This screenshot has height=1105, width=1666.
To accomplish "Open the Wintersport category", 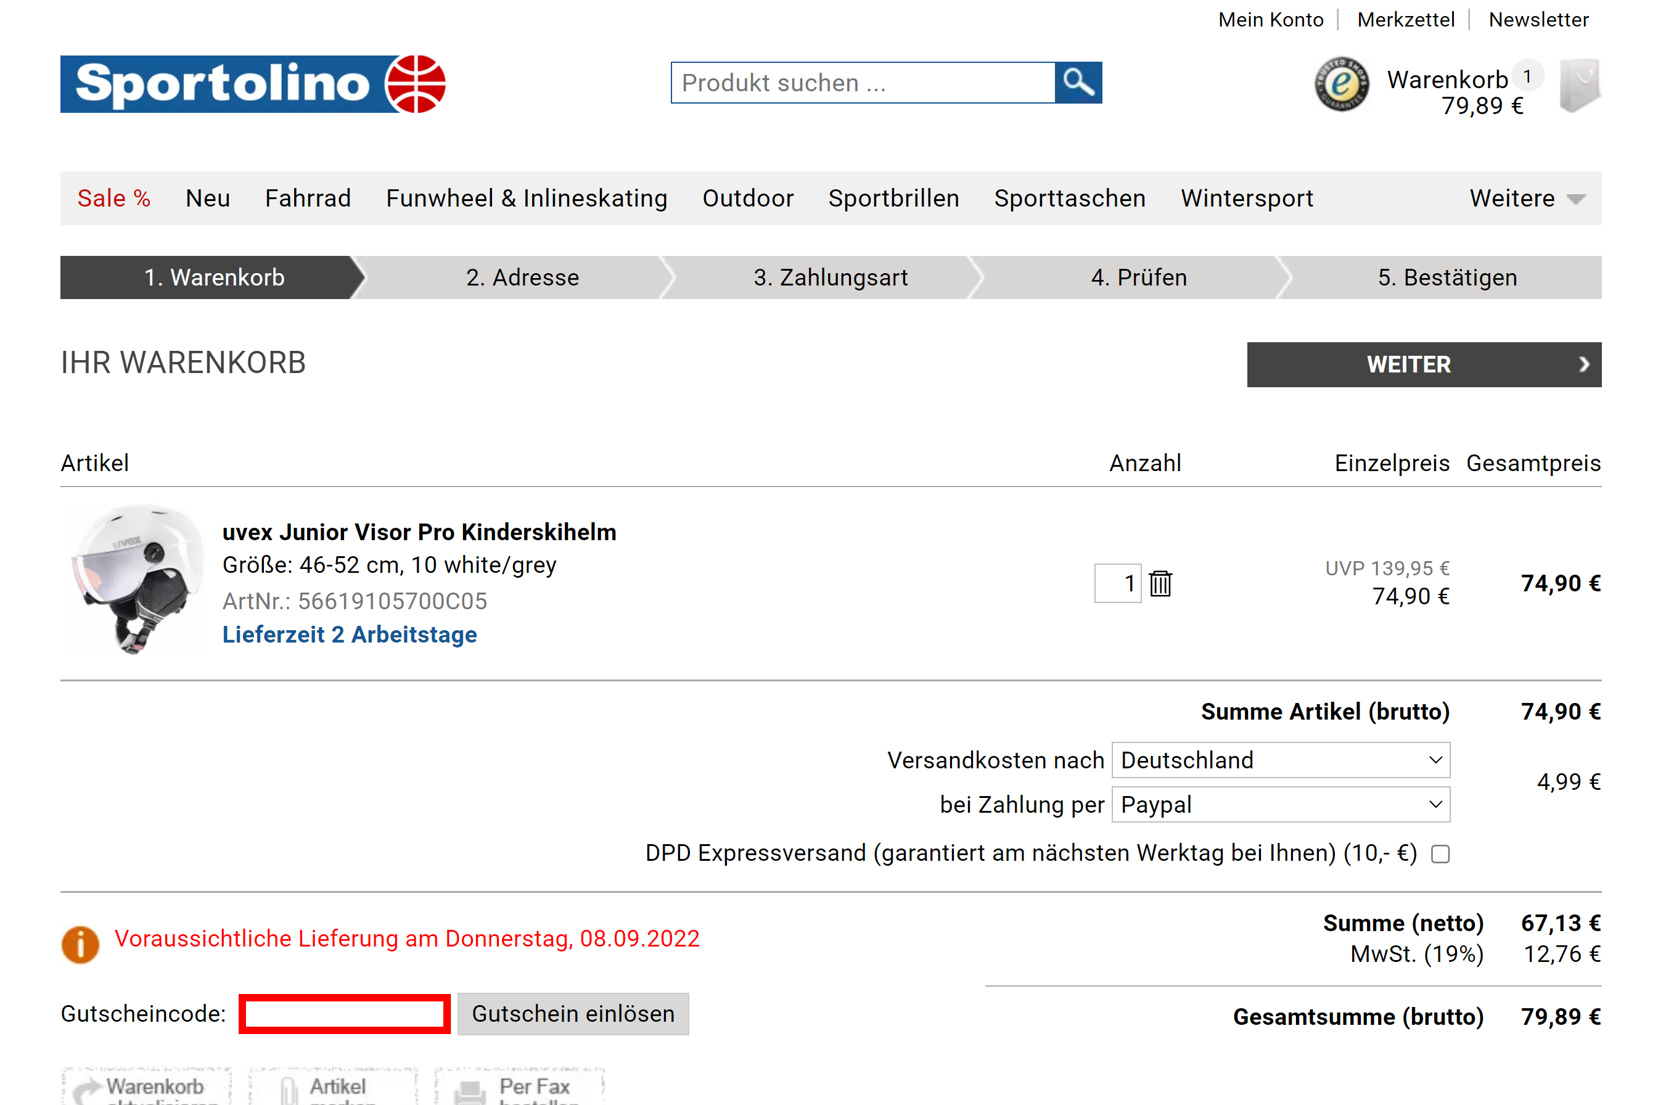I will [1247, 198].
